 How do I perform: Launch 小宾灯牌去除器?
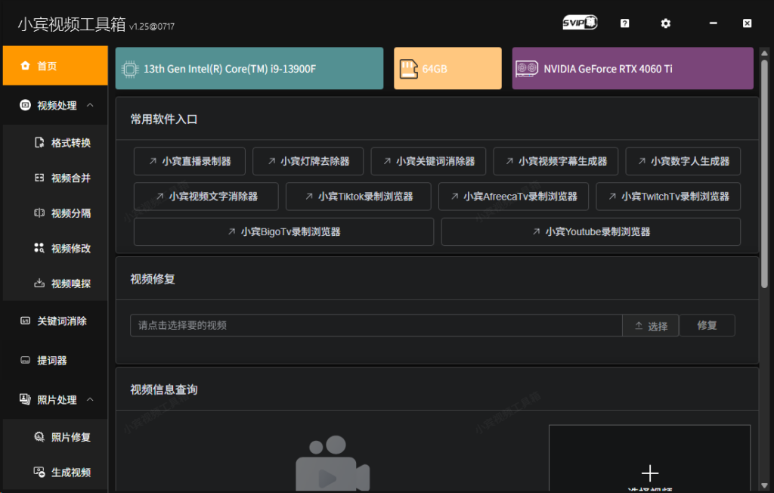(308, 161)
